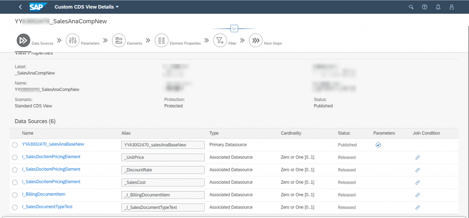Click the Parameters step label
Screen dimensions: 469x218
[x=90, y=43]
